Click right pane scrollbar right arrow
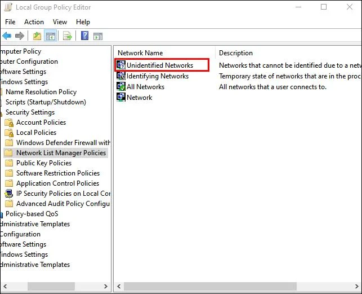Image resolution: width=362 pixels, height=294 pixels. (x=357, y=286)
